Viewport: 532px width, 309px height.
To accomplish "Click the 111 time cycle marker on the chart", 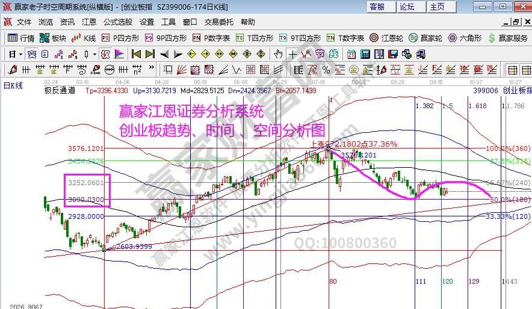I will coord(420,281).
